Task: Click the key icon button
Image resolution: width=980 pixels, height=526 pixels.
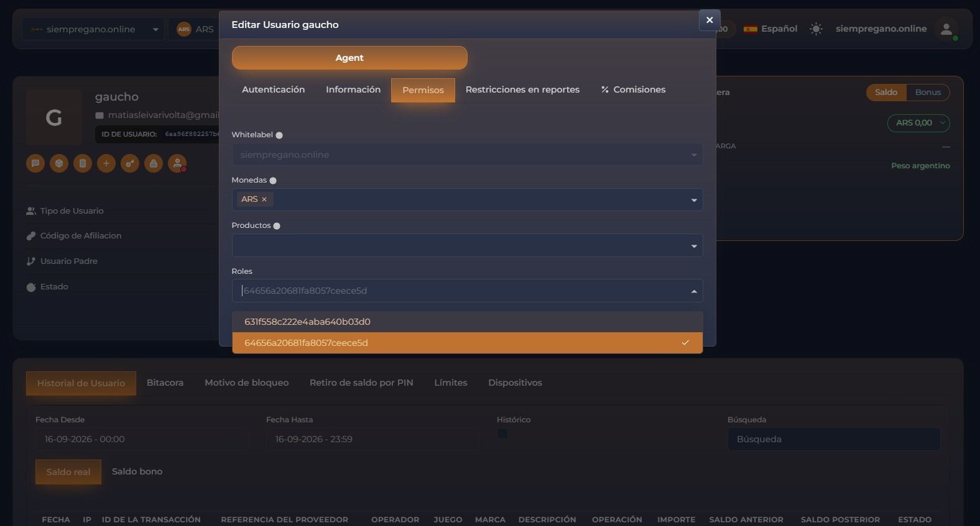Action: coord(130,163)
